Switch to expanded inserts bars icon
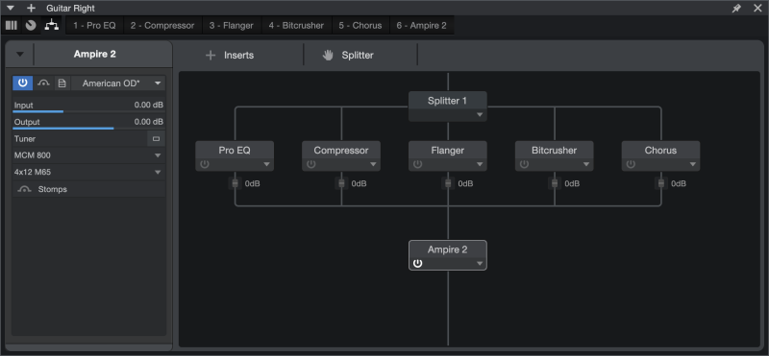769x356 pixels. [12, 25]
